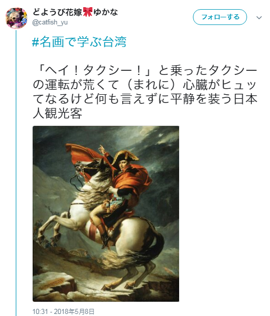Screen dimensions: 270x316
Task: Expand the tweet options chevron menu
Action: pyautogui.click(x=259, y=17)
